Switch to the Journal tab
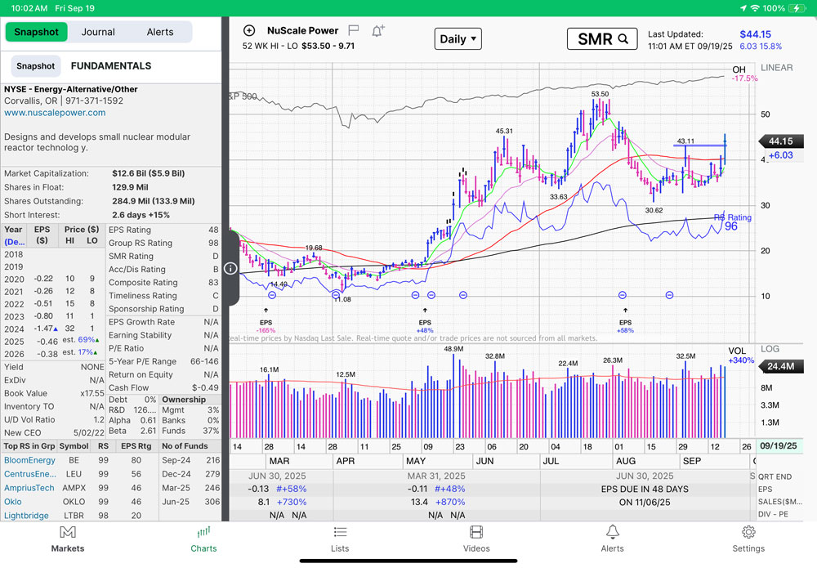 [98, 32]
